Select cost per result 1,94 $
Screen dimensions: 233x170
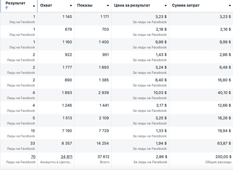[x=161, y=143]
